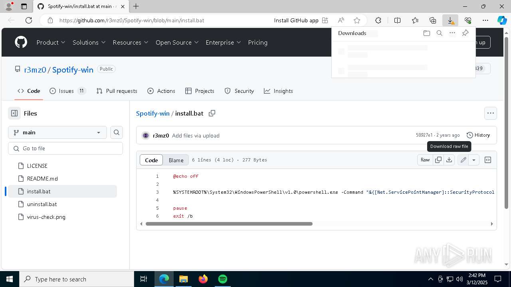Expand the Solutions menu
The height and width of the screenshot is (287, 511).
[89, 42]
